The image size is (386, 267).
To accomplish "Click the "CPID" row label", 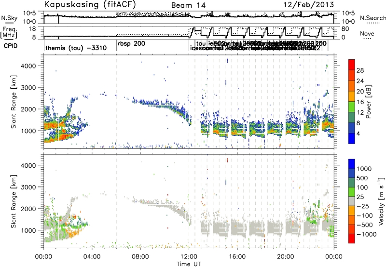I will coord(11,46).
